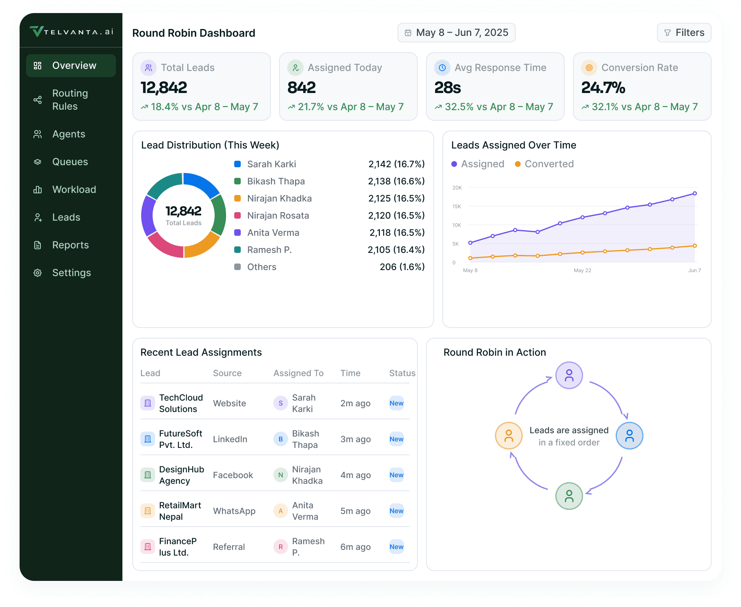Click the Reports document icon
This screenshot has height=607, width=741.
point(38,245)
